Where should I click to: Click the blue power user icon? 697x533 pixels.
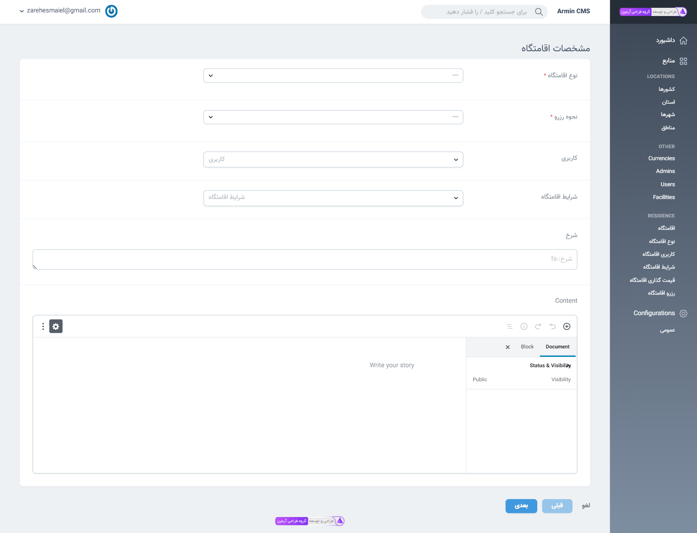pyautogui.click(x=111, y=11)
